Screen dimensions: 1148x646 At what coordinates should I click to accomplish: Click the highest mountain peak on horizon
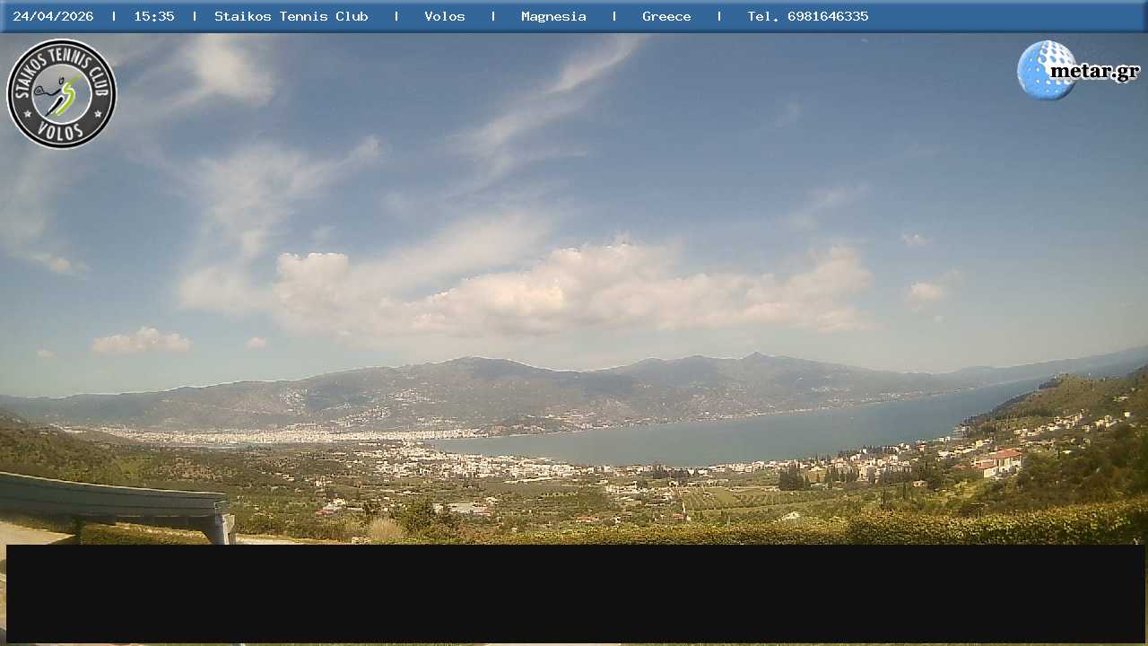tap(758, 355)
